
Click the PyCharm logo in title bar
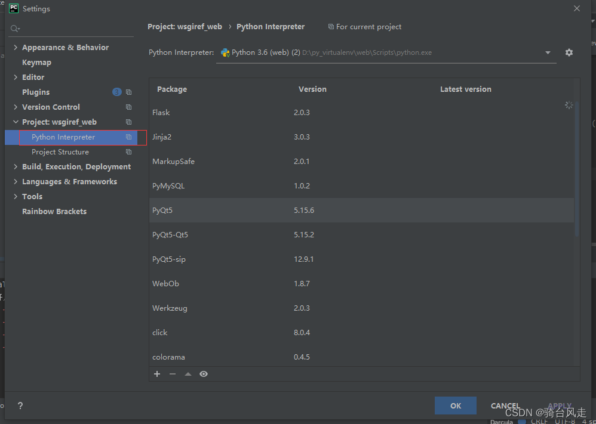pos(14,8)
